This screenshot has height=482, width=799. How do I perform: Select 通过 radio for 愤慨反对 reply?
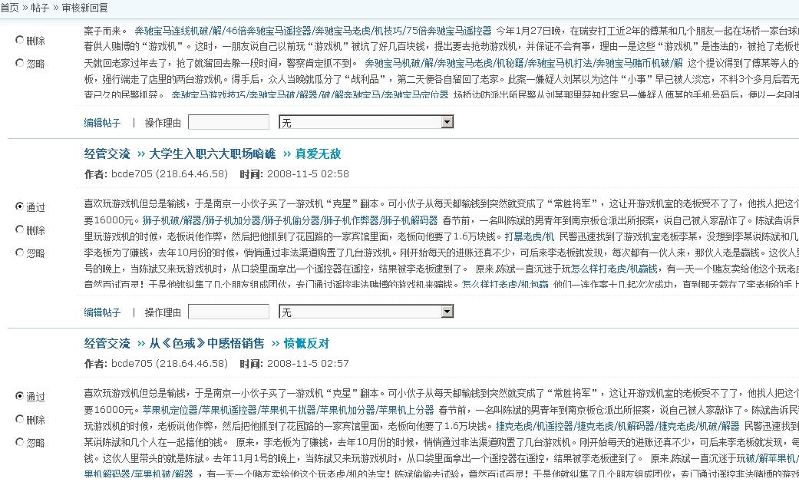19,396
